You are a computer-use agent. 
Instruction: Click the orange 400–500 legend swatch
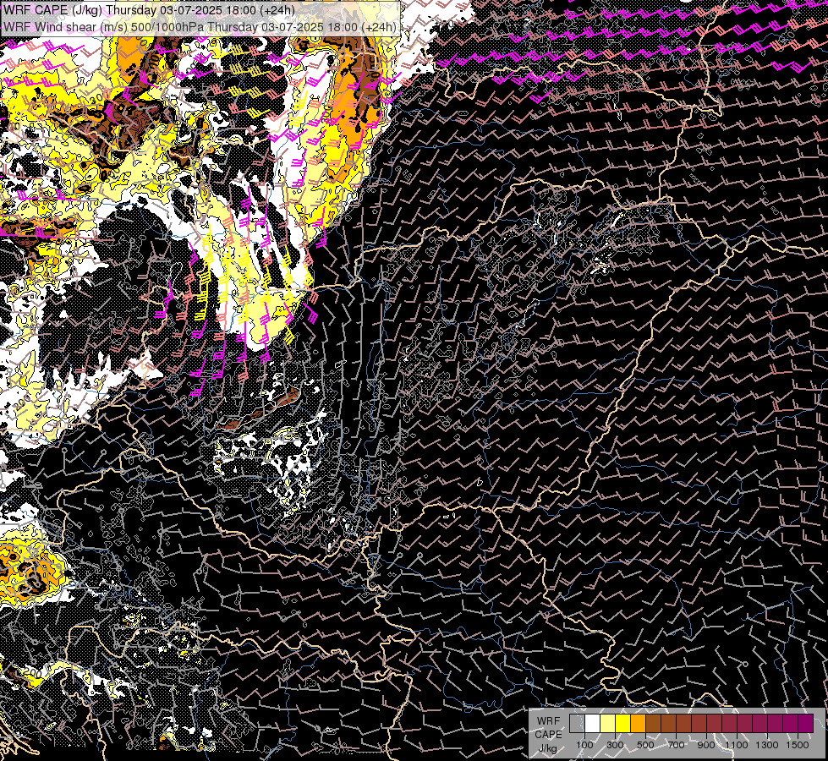(638, 724)
